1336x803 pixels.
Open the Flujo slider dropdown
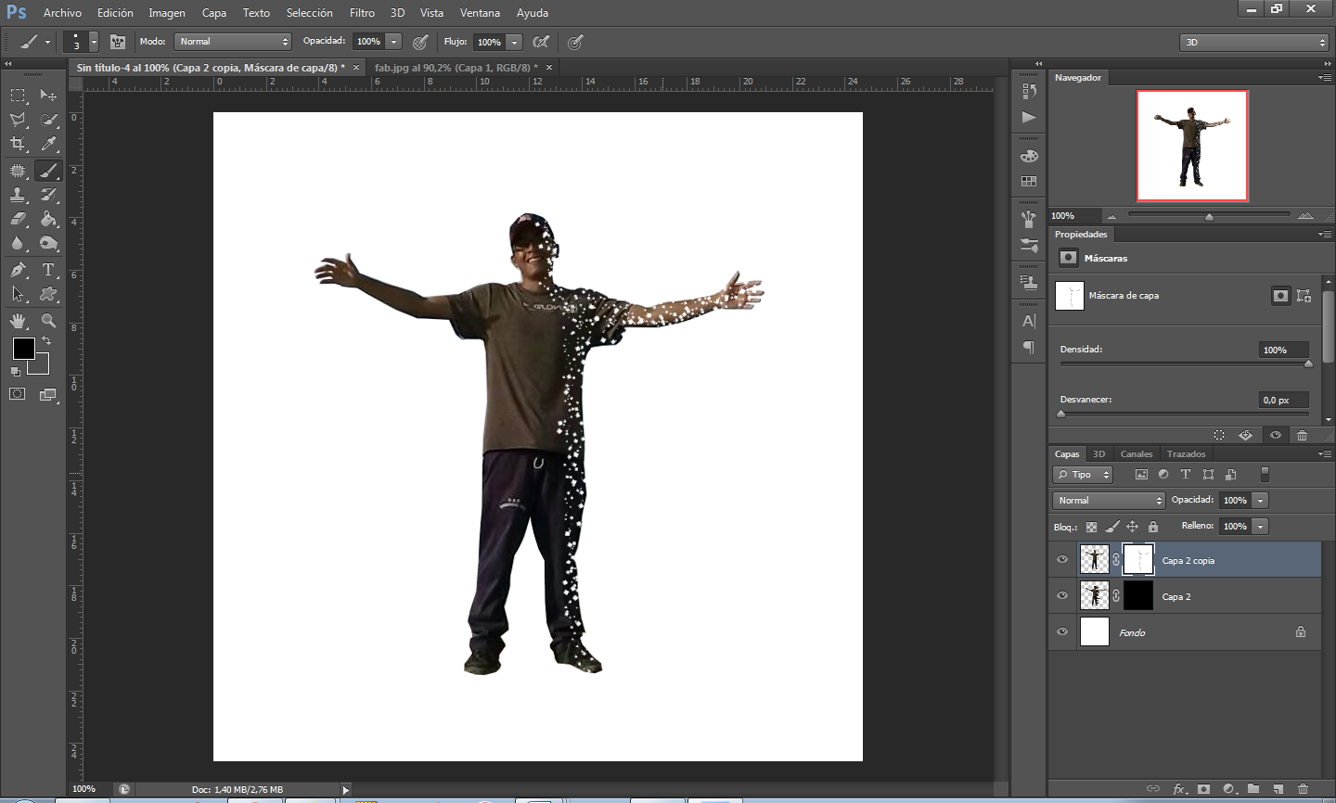coord(515,42)
